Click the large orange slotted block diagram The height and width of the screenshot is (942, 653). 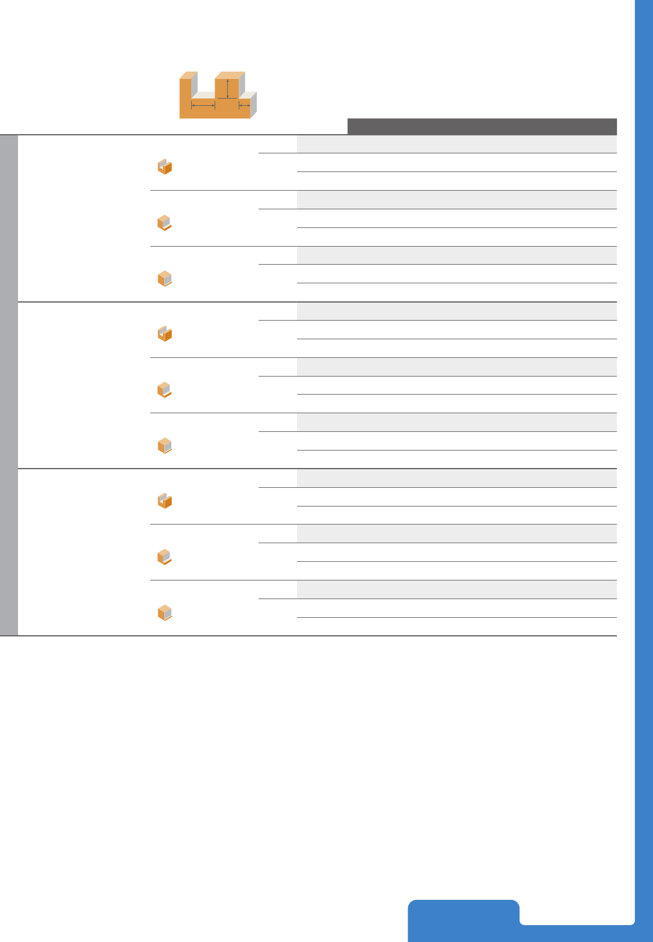point(218,95)
